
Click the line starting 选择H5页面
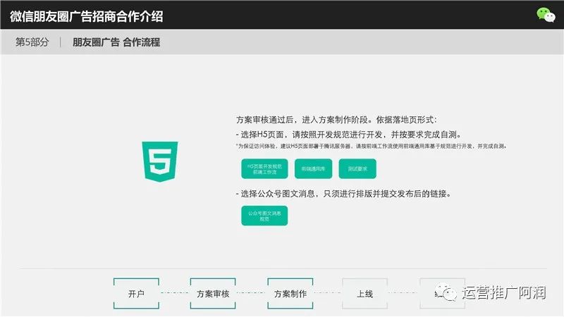pyautogui.click(x=348, y=135)
